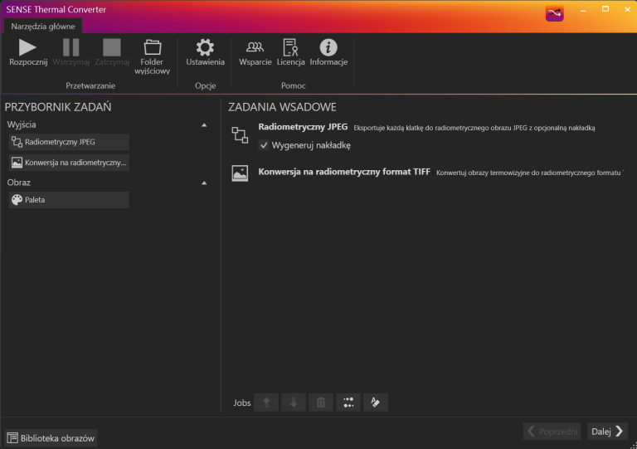The width and height of the screenshot is (637, 449).
Task: Select the Narzędzia główne tab
Action: point(43,26)
